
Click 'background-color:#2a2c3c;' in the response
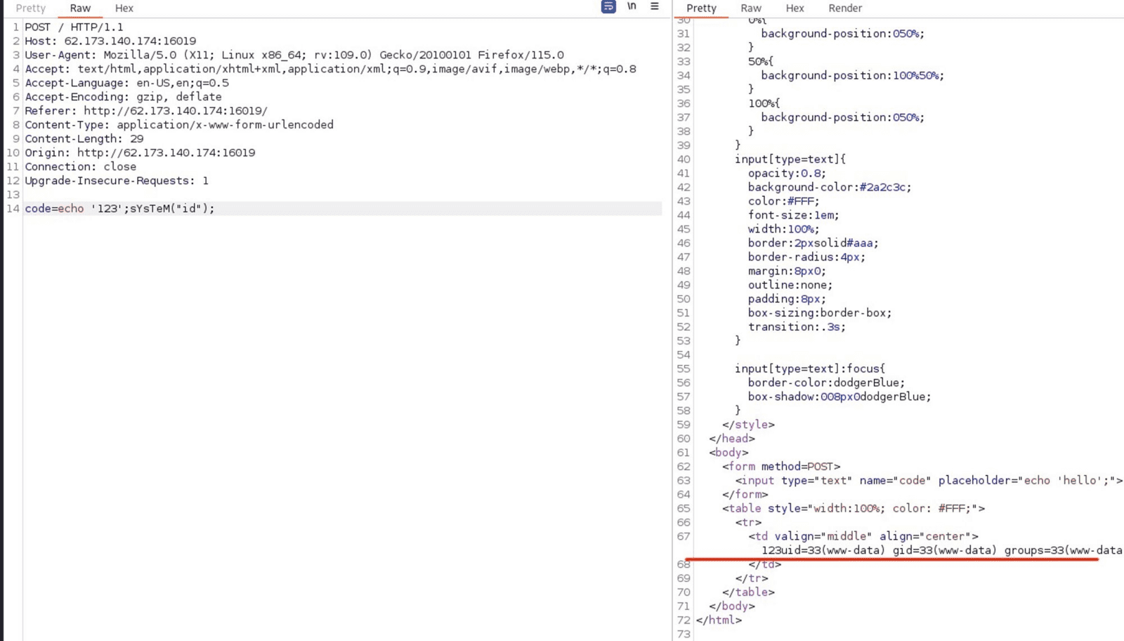coord(830,188)
